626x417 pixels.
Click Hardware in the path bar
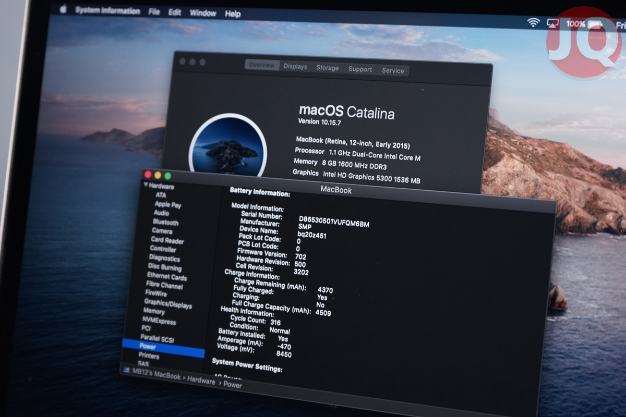(201, 381)
